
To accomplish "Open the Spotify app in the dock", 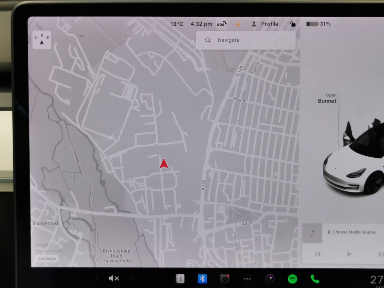I will coord(292,279).
